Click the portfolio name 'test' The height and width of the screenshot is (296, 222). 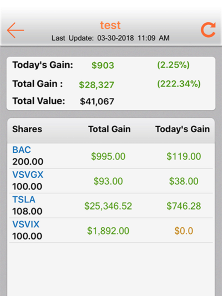pos(110,25)
